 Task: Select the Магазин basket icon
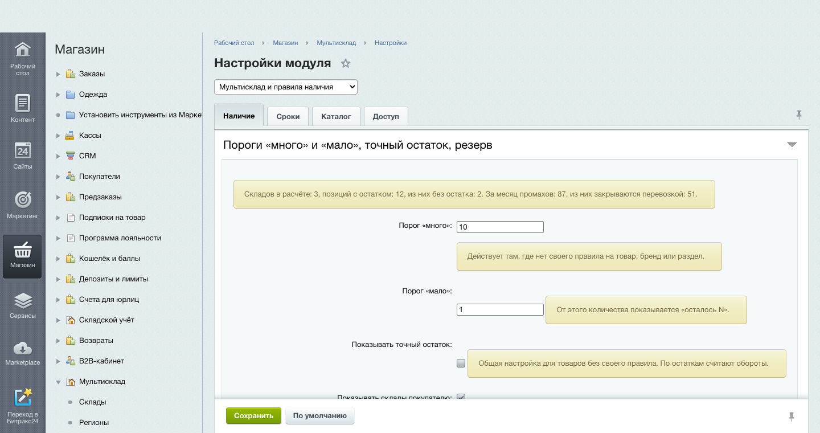pyautogui.click(x=22, y=249)
